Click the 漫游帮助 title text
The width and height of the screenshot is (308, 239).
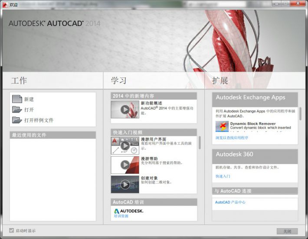coord(149,158)
